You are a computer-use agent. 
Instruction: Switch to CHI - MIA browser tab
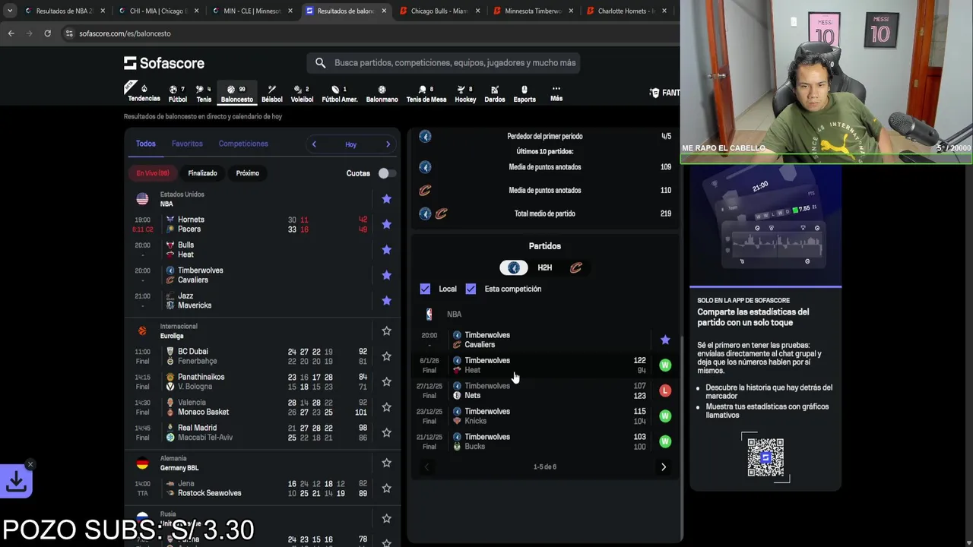160,11
